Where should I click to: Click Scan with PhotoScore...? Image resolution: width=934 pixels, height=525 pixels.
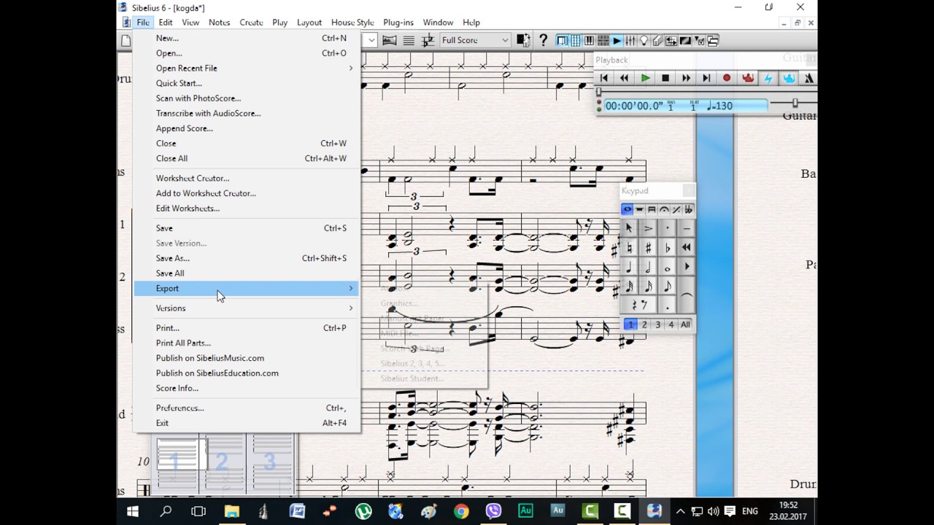(x=247, y=98)
